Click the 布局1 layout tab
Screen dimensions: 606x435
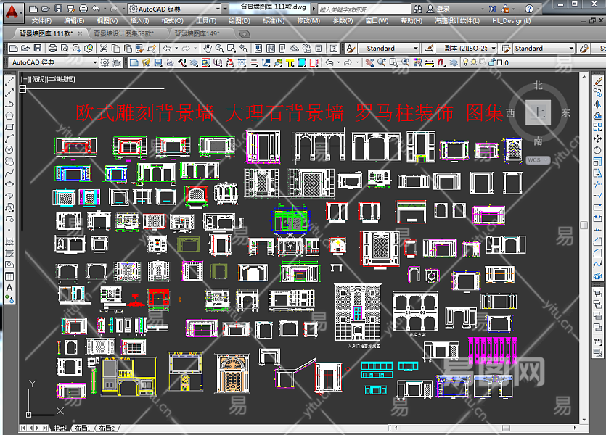tap(82, 429)
